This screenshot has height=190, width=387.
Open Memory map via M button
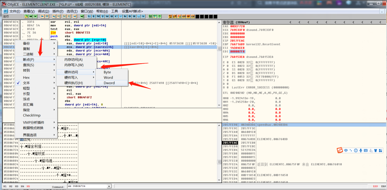pyautogui.click(x=98, y=16)
